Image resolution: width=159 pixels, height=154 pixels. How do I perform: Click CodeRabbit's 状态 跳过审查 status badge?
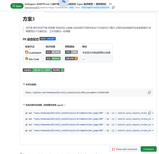53,52
